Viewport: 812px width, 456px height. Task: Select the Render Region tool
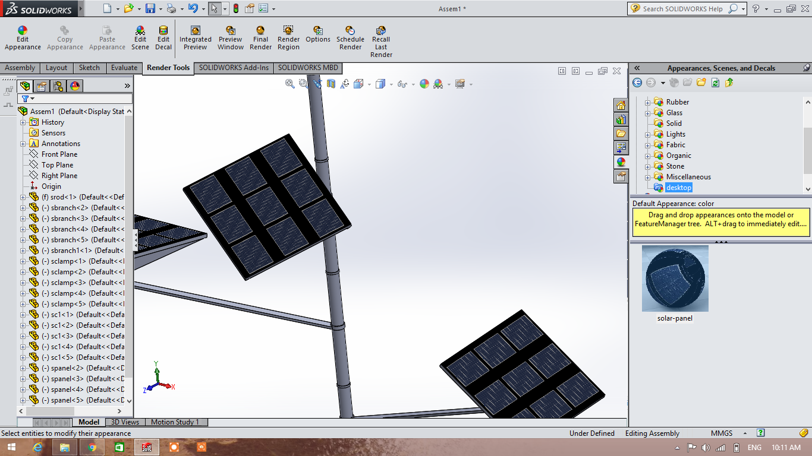288,38
